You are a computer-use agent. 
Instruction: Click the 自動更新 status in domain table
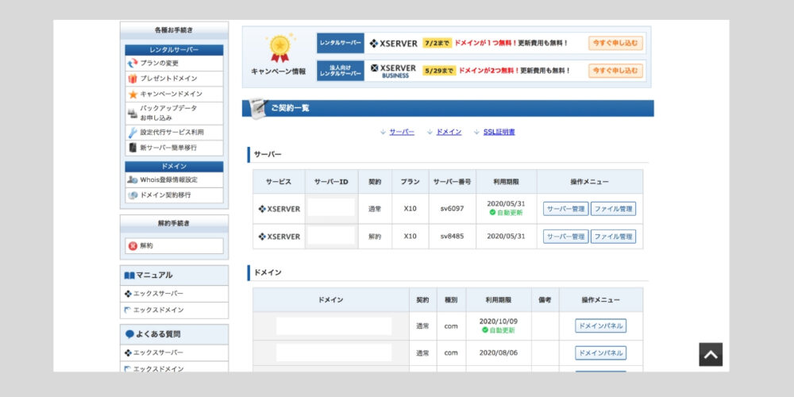[x=499, y=330]
